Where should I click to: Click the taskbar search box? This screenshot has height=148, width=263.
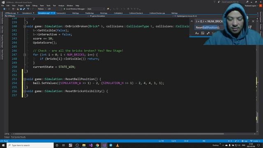tap(30, 145)
